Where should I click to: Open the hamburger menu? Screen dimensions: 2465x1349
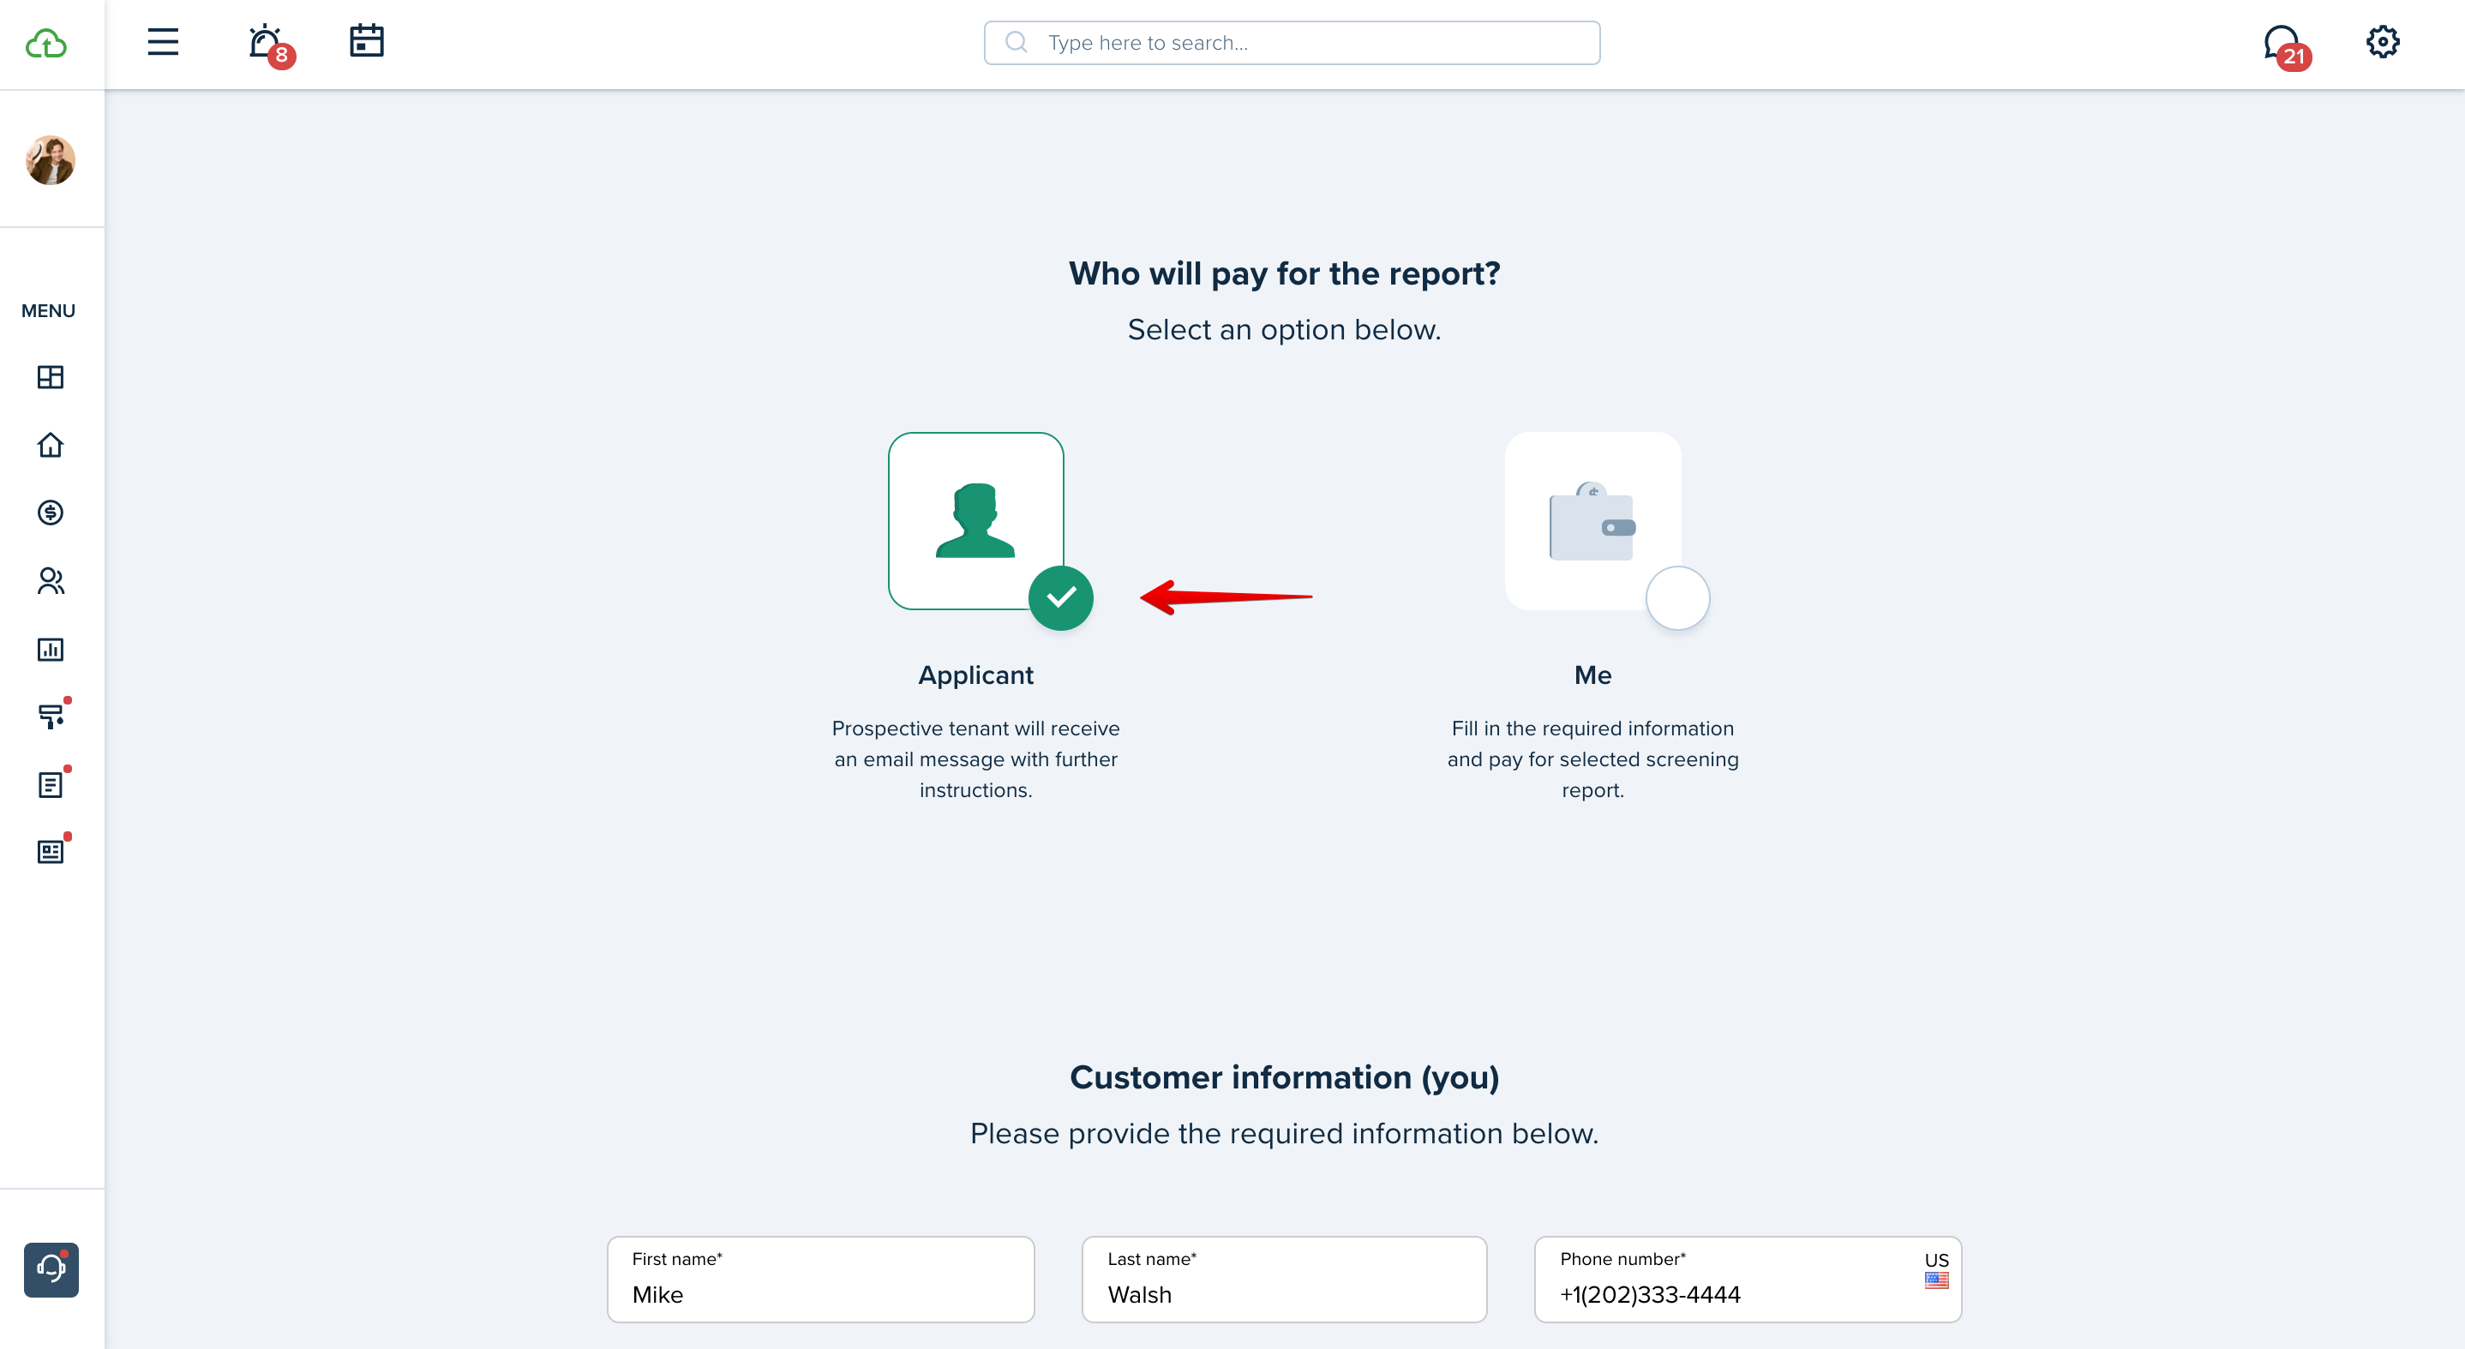pyautogui.click(x=163, y=42)
